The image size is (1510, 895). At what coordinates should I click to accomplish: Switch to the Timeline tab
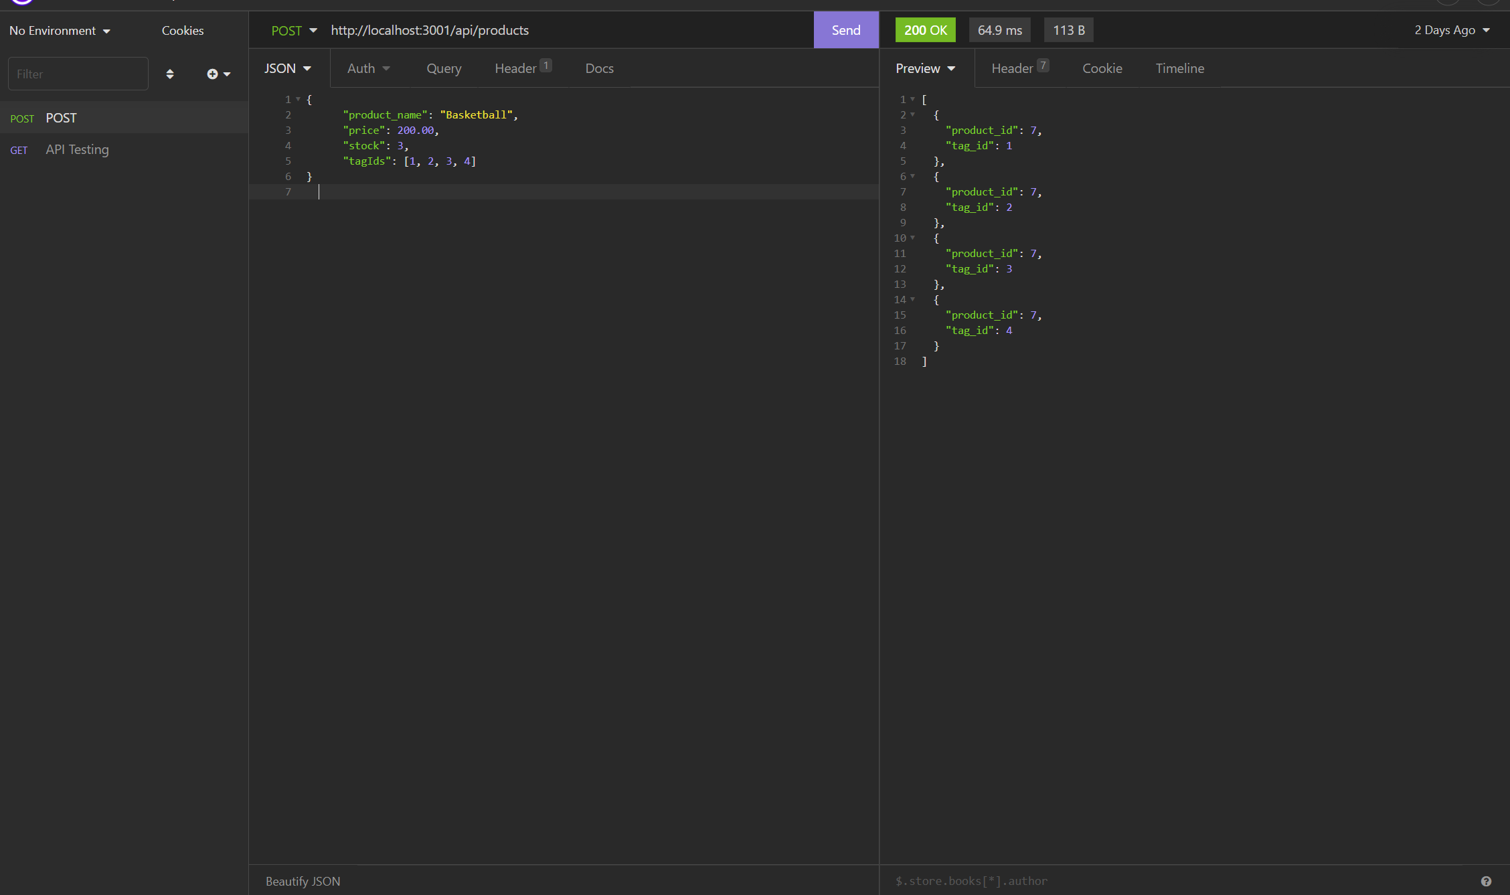[1179, 68]
